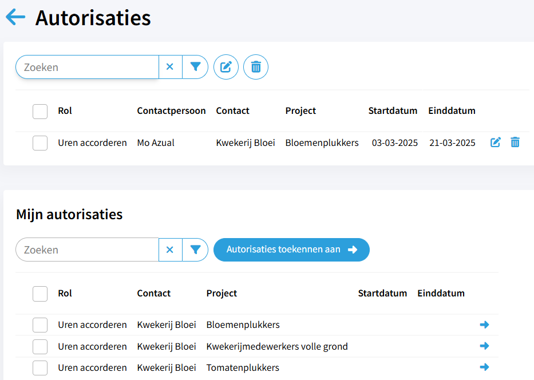534x380 pixels.
Task: Select all rows in Mijn autorisaties table
Action: pyautogui.click(x=40, y=294)
